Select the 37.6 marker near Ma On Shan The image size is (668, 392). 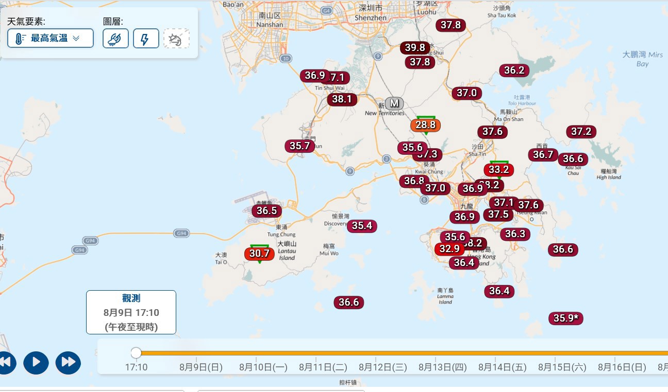pos(492,132)
